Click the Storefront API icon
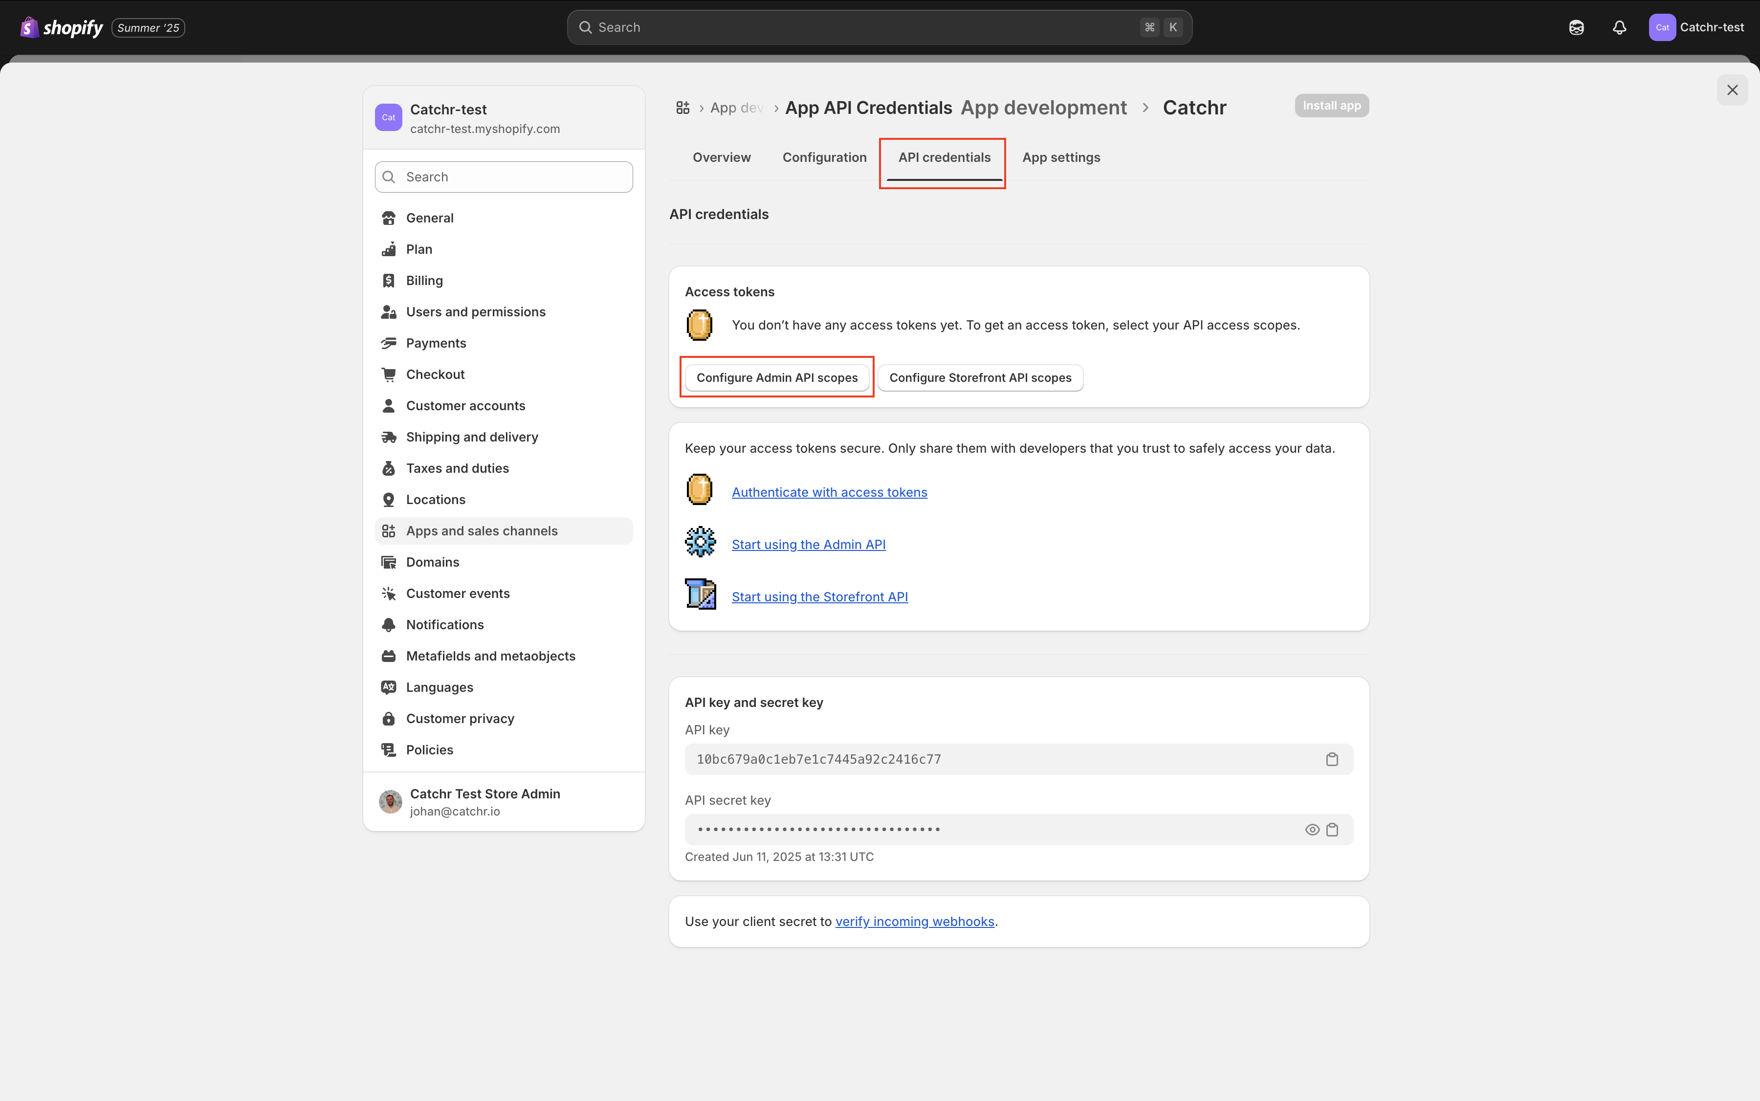 pos(701,594)
